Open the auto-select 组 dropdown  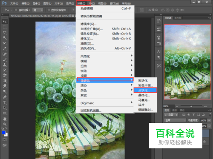click(x=38, y=10)
